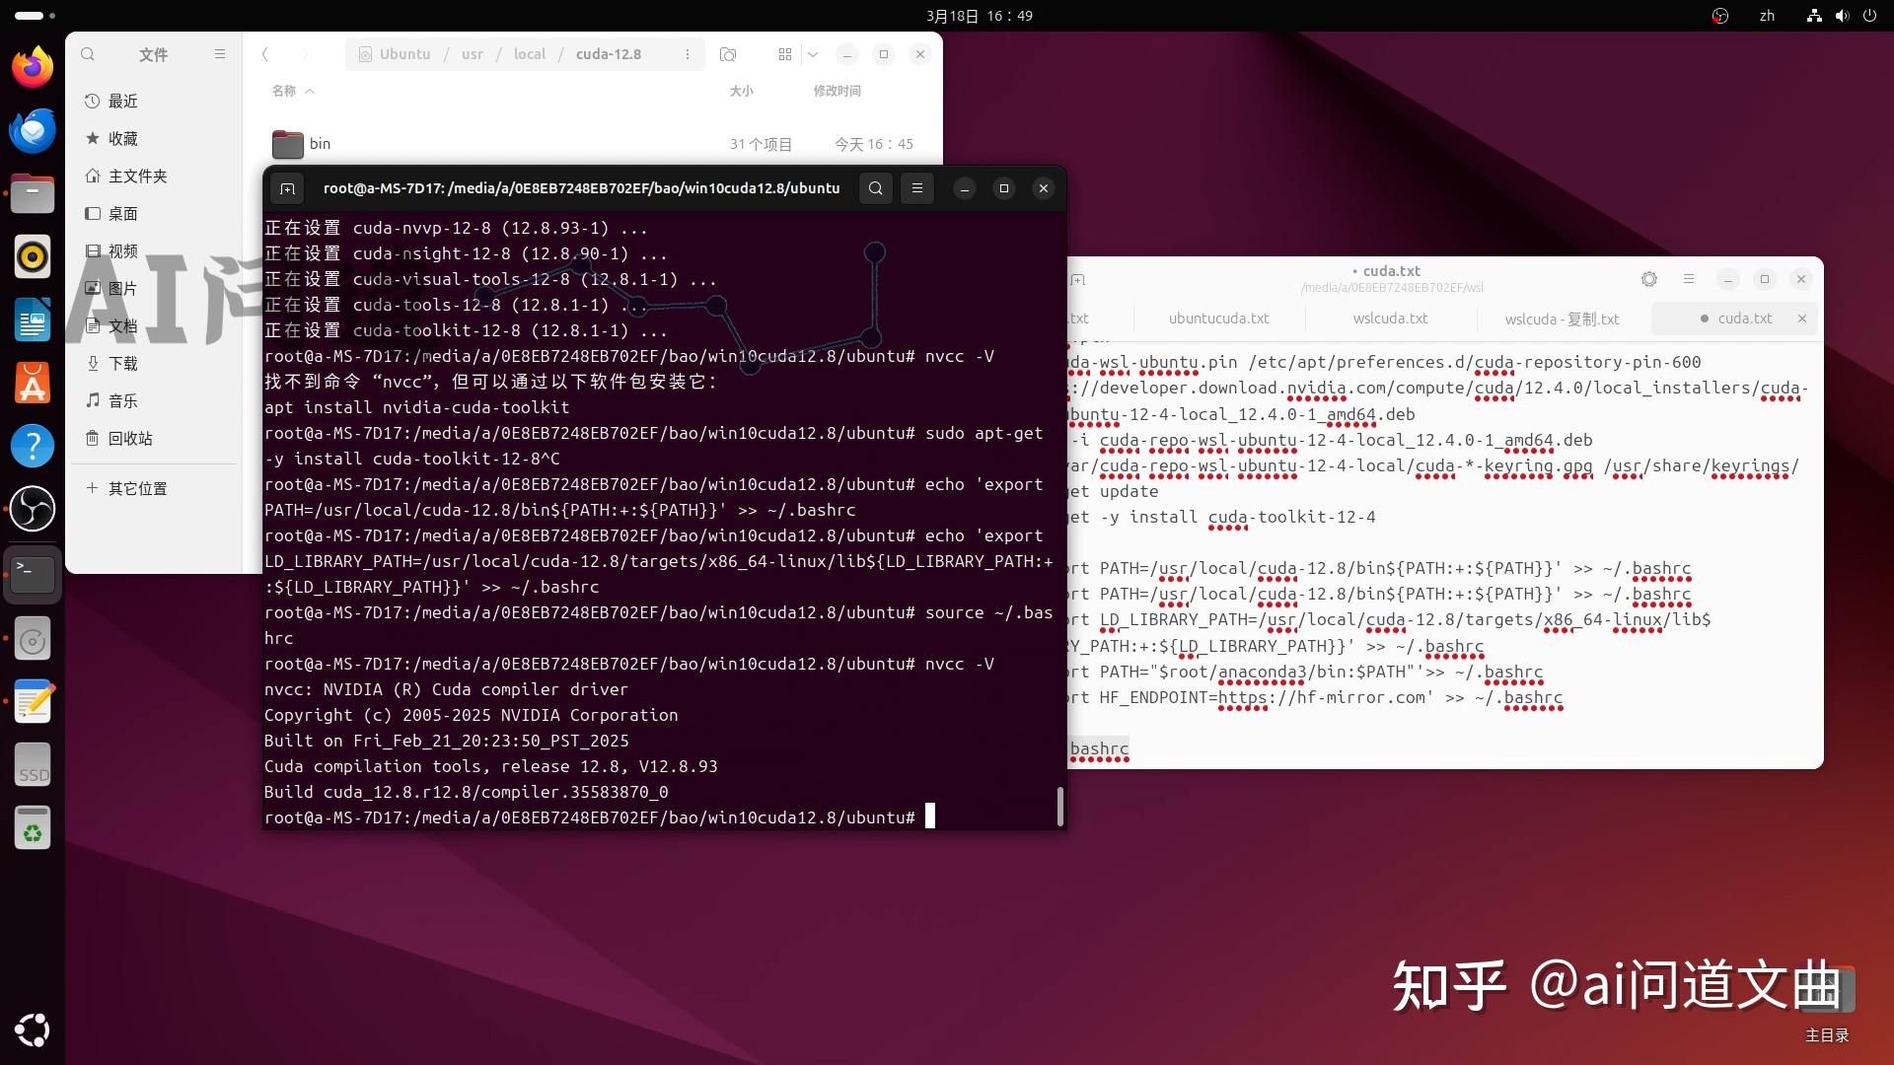Switch to the ubuntucuda.txt tab

point(1218,318)
